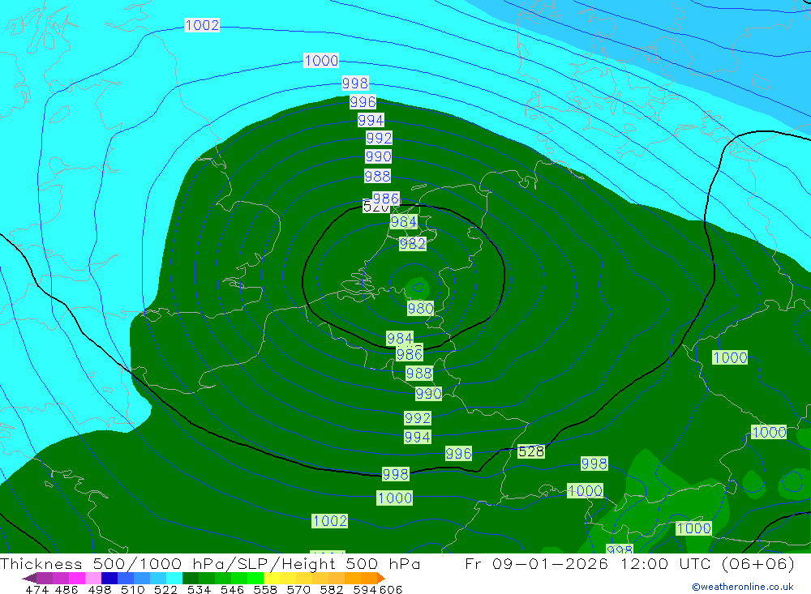
Task: Click the 570 legend value
Action: click(298, 589)
